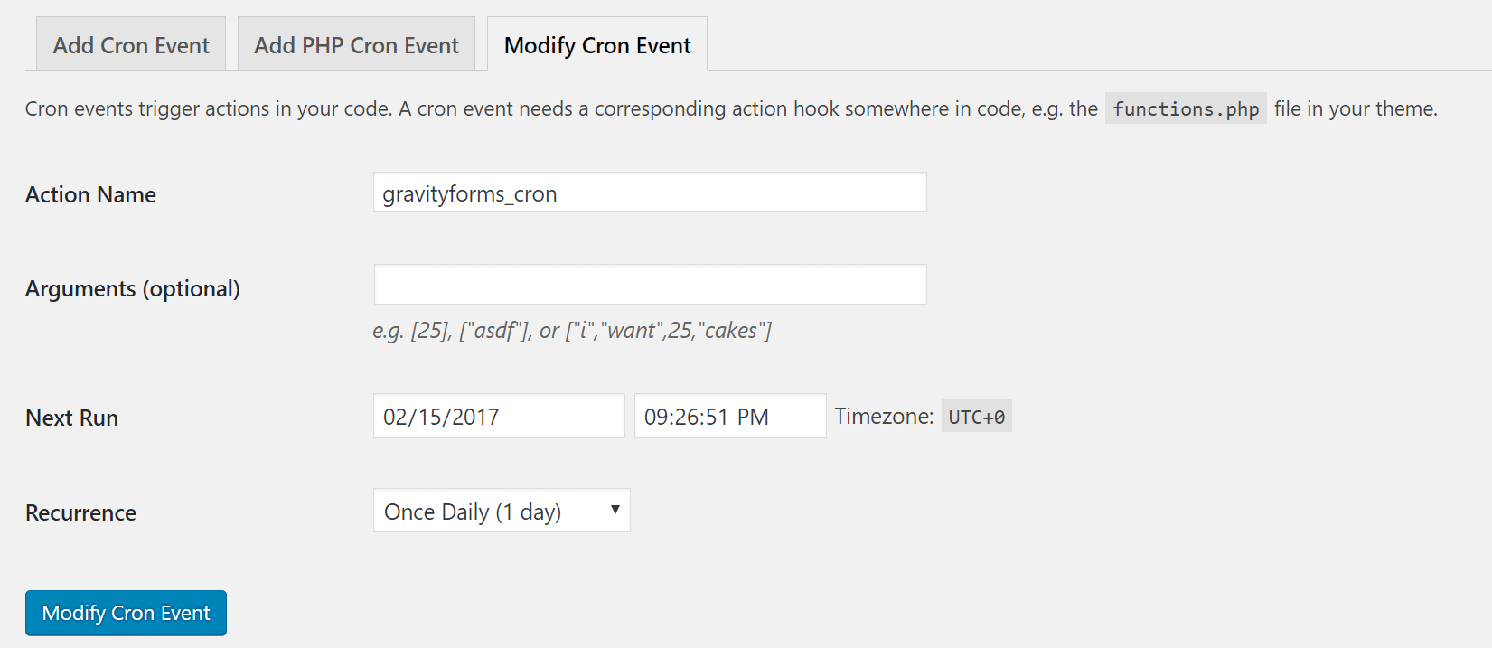Viewport: 1492px width, 648px height.
Task: Click the Recurrence row label
Action: pyautogui.click(x=80, y=512)
